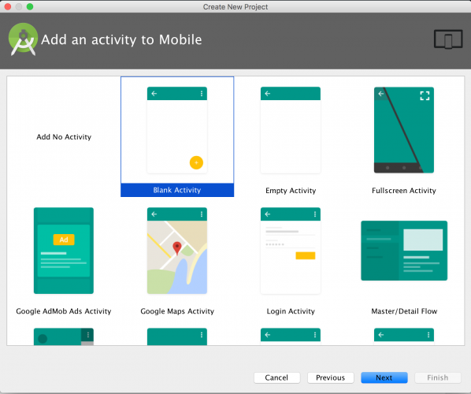This screenshot has width=471, height=394.
Task: Click the fullscreen brackets icon in Fullscreen Activity
Action: [x=425, y=95]
